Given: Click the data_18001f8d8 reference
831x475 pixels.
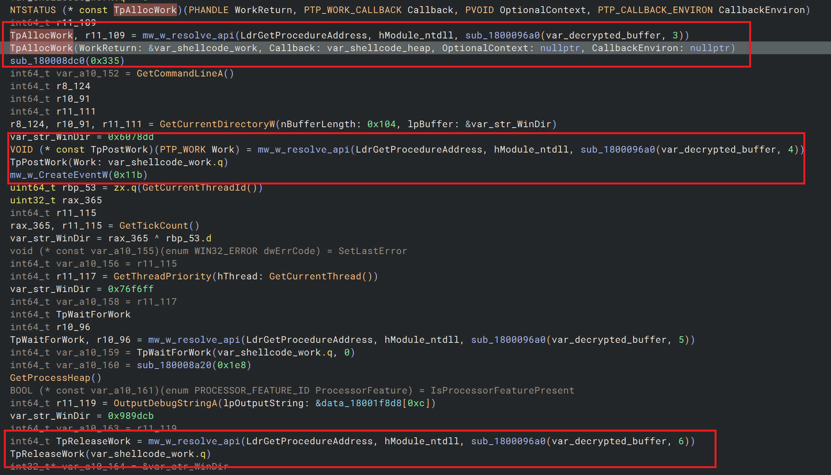Looking at the screenshot, I should (361, 403).
